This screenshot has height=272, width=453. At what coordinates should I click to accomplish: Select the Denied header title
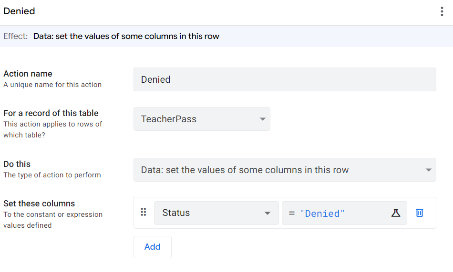(x=19, y=11)
